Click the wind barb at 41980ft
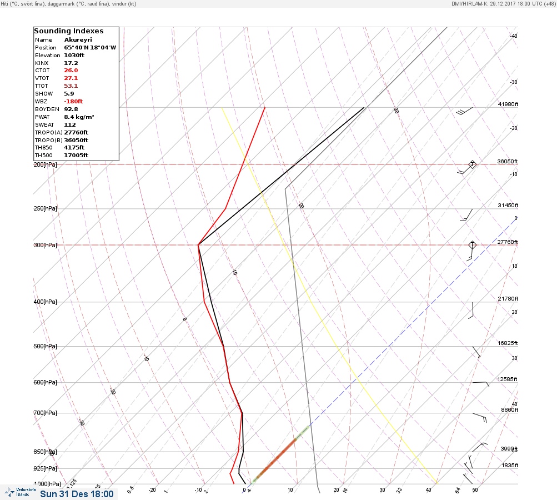The width and height of the screenshot is (557, 500). click(x=464, y=111)
